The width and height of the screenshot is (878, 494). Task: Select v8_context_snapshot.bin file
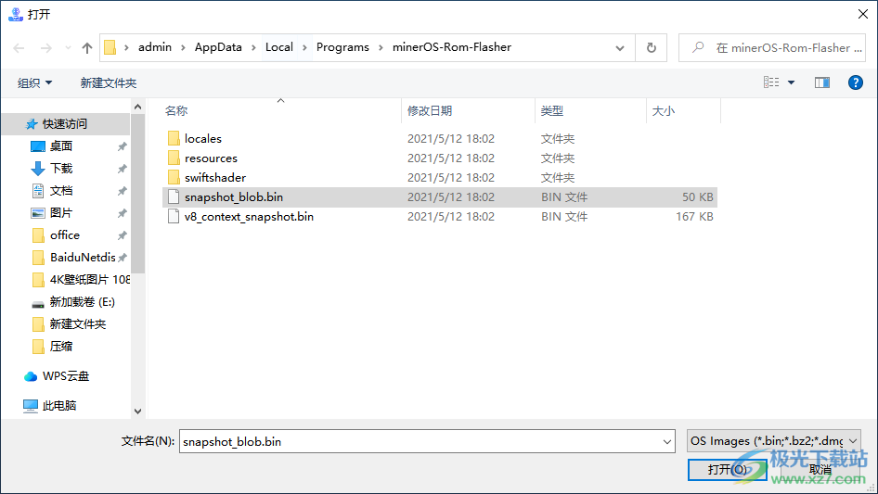[440, 217]
